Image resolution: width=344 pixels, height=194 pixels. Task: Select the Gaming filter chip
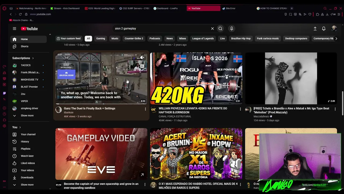[x=101, y=39]
